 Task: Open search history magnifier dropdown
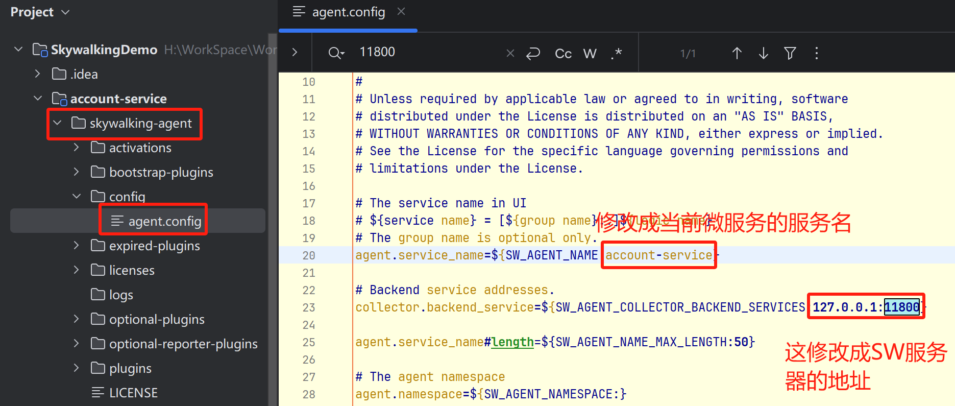(336, 53)
